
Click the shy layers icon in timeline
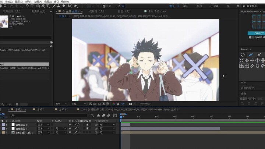[98, 116]
